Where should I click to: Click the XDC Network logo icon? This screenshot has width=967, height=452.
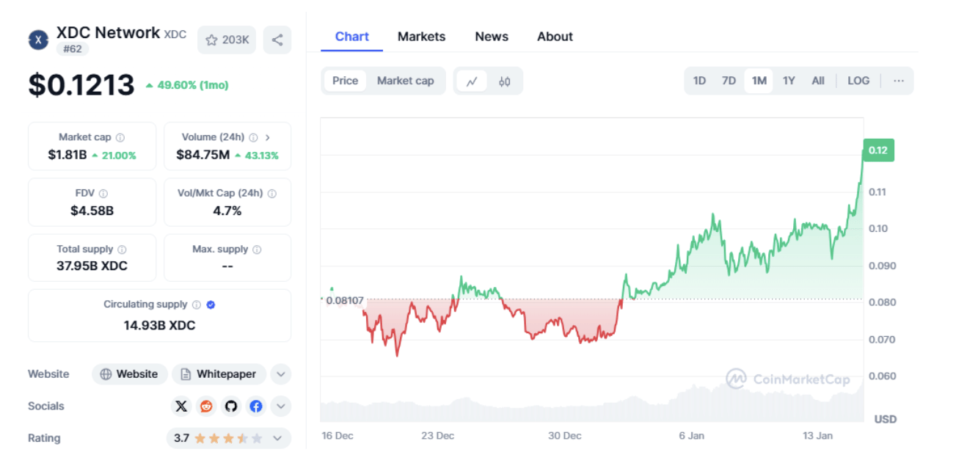(38, 40)
